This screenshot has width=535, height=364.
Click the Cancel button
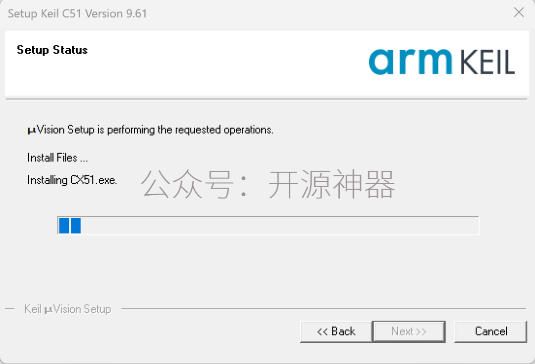point(490,332)
